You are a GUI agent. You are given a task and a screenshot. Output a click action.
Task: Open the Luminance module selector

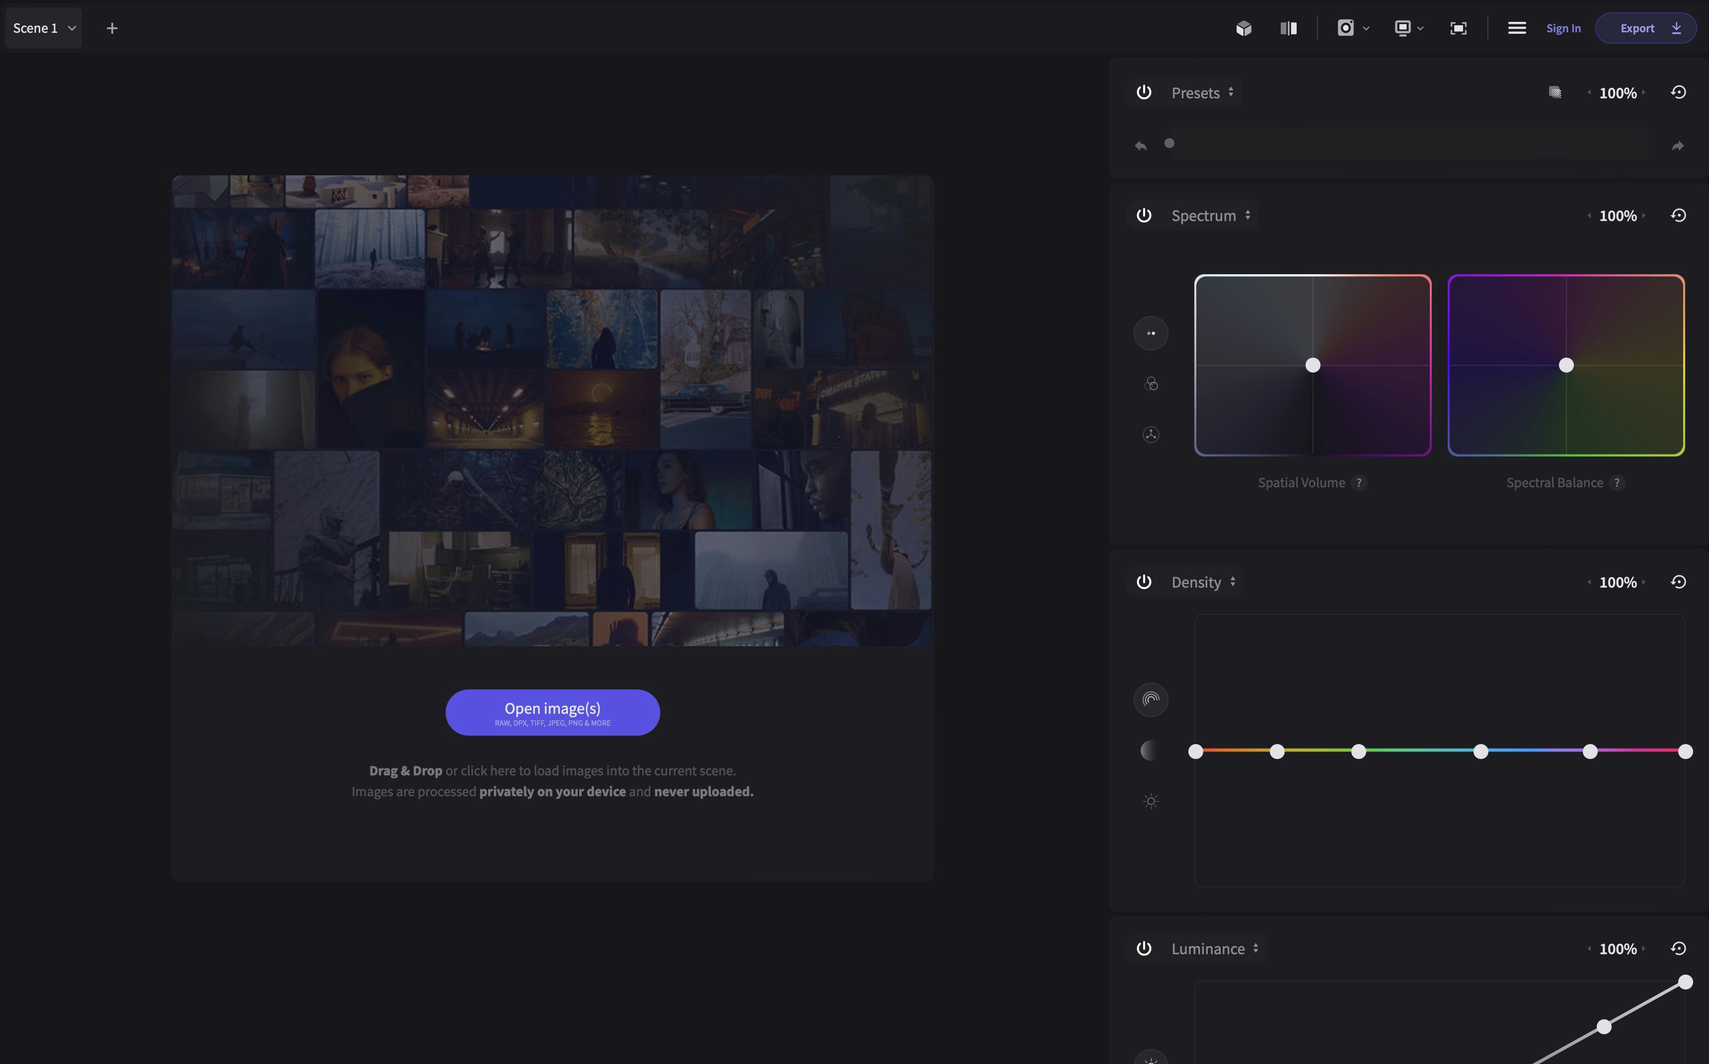(x=1215, y=948)
